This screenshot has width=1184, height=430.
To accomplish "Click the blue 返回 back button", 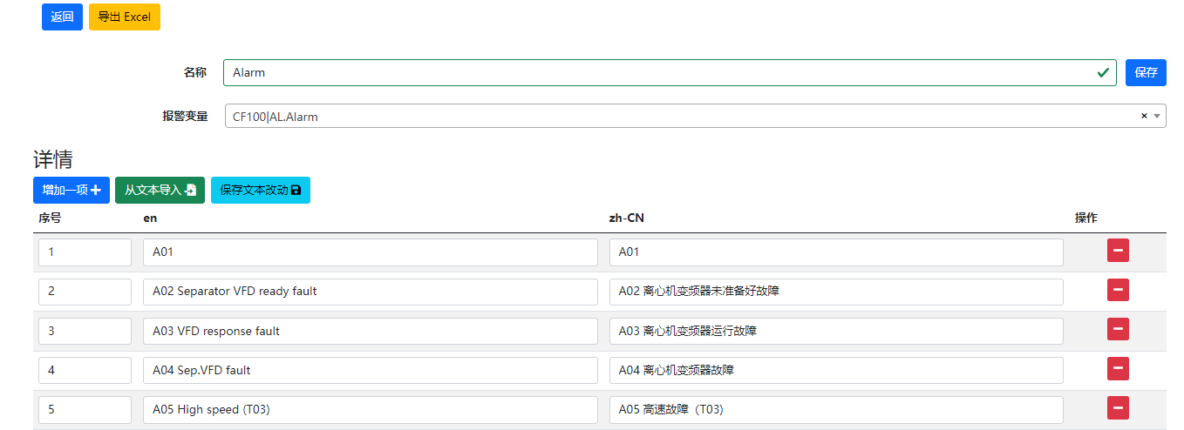I will (x=62, y=17).
